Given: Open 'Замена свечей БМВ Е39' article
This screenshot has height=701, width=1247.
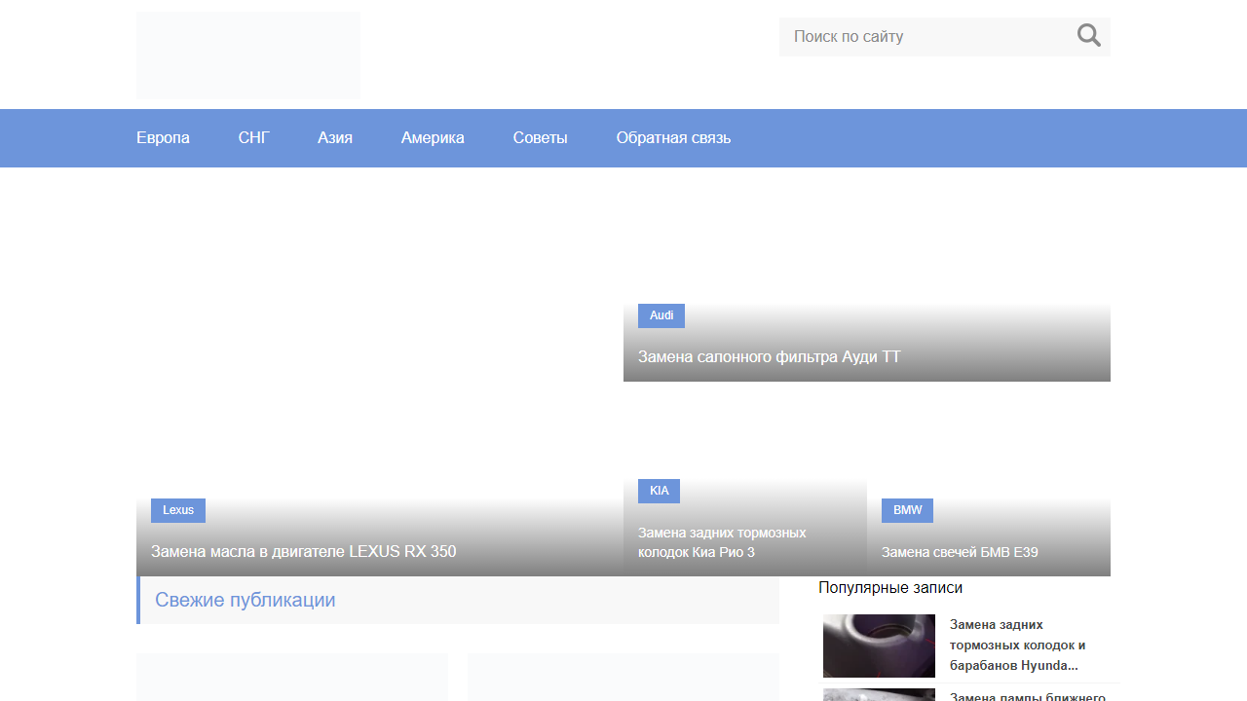Looking at the screenshot, I should pos(960,552).
